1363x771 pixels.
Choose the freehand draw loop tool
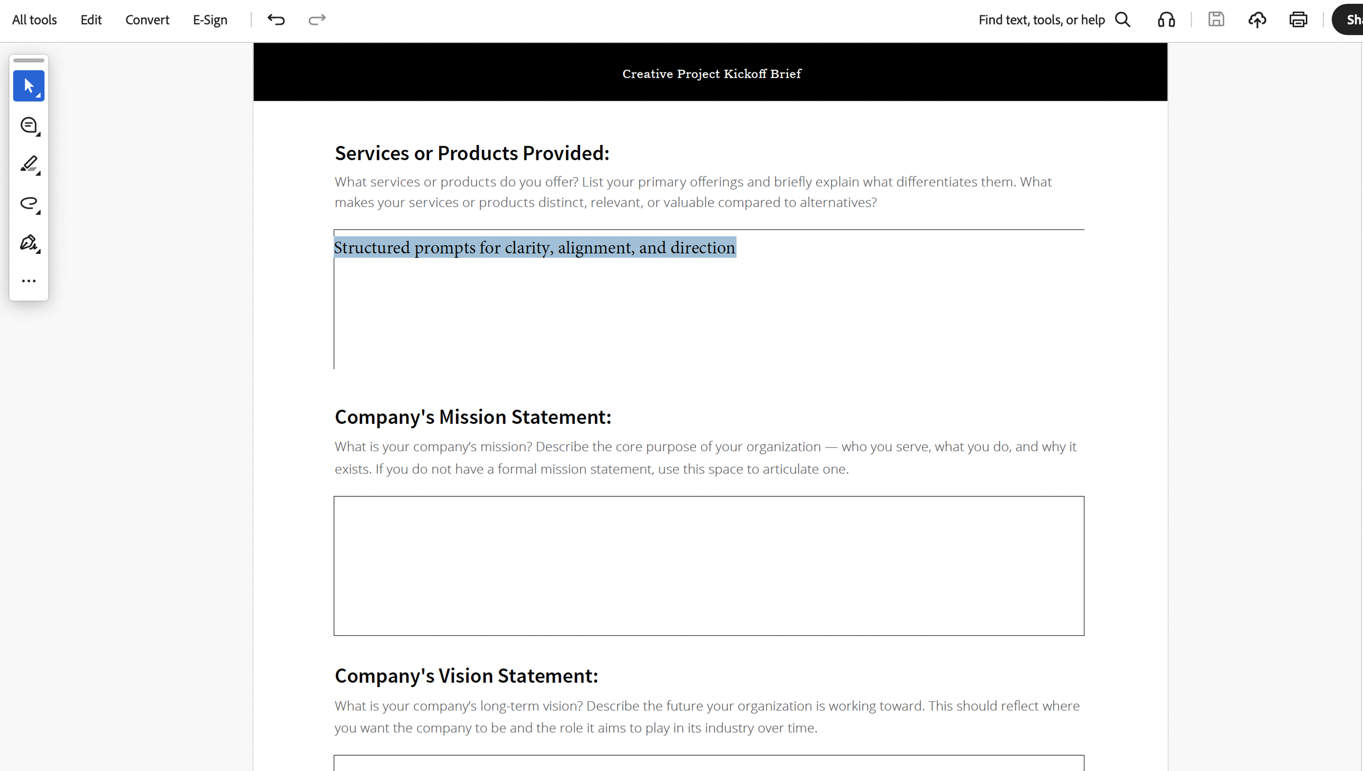tap(28, 204)
